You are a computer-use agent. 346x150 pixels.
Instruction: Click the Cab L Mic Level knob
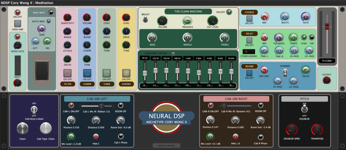(71, 136)
